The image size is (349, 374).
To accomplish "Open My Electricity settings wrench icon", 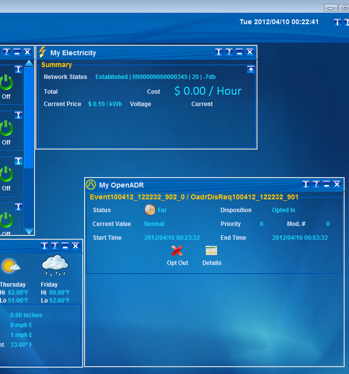I will click(219, 52).
